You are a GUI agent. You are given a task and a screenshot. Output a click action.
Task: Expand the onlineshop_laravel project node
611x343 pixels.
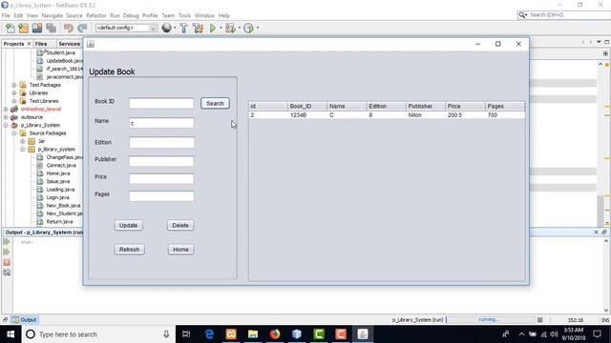[6, 110]
